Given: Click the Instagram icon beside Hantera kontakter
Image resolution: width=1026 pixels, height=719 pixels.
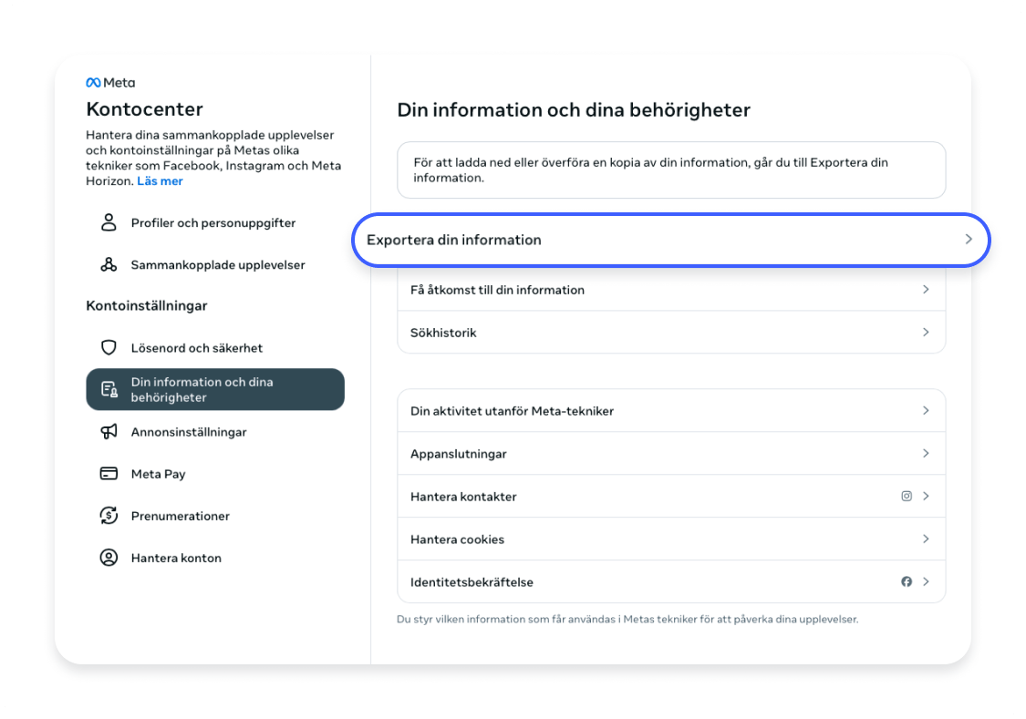Looking at the screenshot, I should pos(907,496).
